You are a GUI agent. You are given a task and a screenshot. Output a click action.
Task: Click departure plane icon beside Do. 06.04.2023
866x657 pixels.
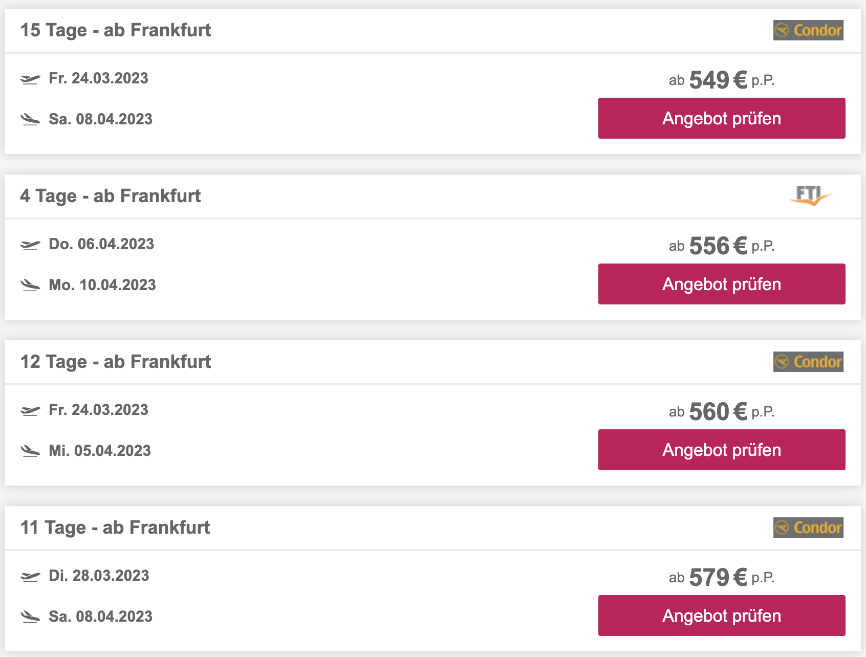click(x=30, y=245)
